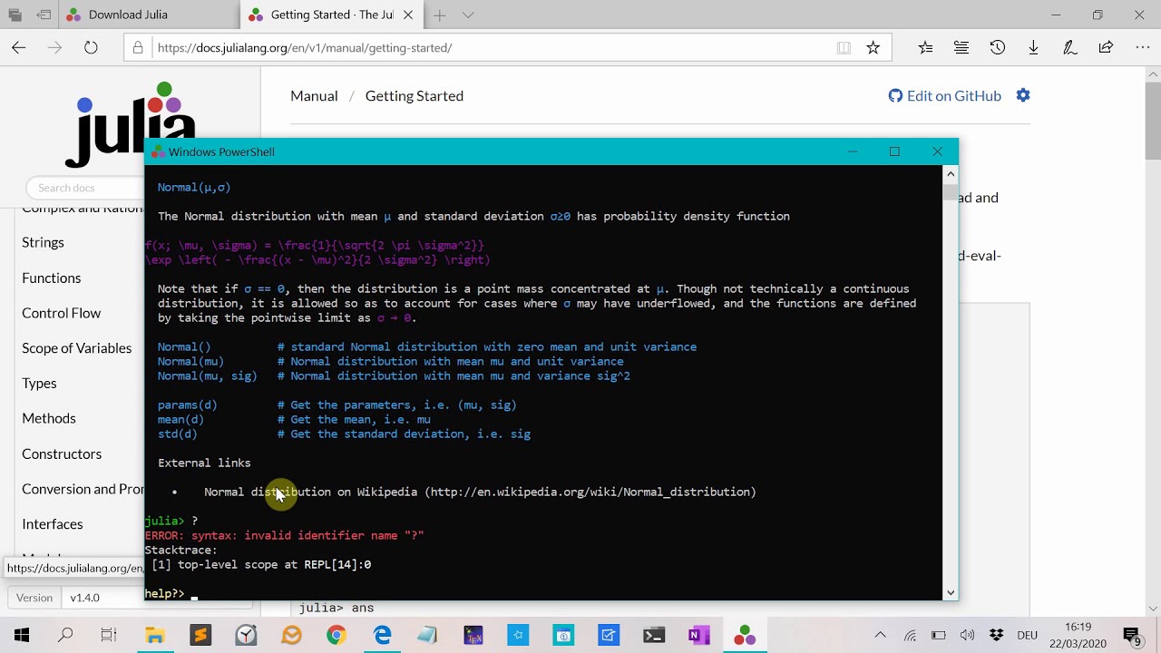Click the Julia taskbar icon
The width and height of the screenshot is (1161, 653).
click(x=745, y=635)
